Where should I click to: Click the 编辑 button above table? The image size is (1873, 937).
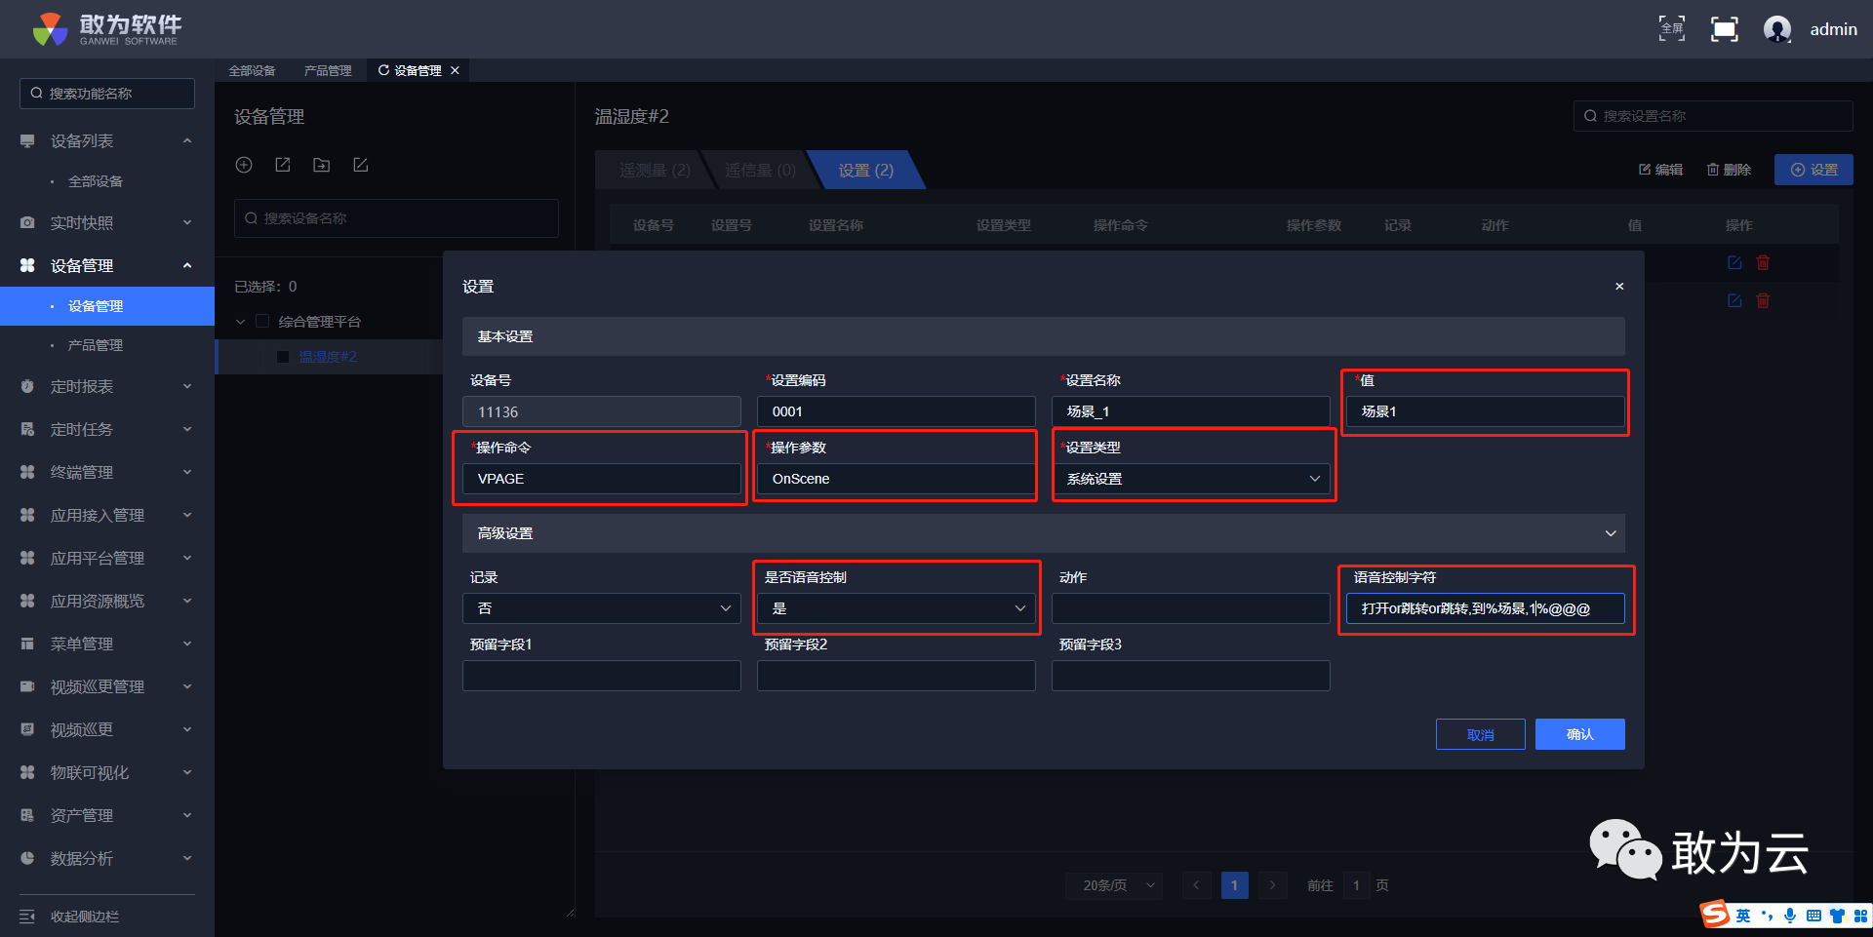tap(1660, 170)
